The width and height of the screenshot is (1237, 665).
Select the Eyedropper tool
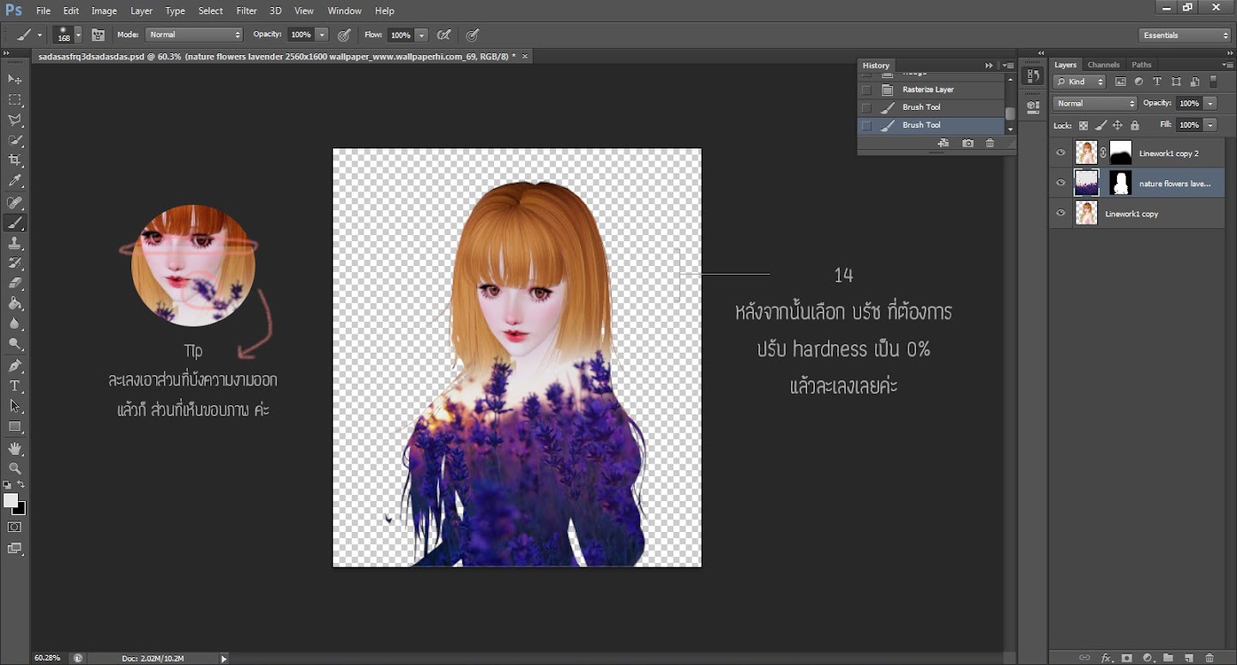[x=15, y=181]
